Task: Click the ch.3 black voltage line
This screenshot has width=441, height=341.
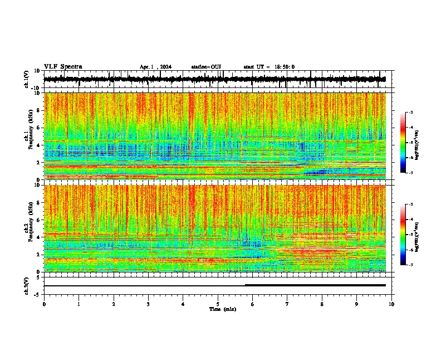Action: [x=214, y=285]
